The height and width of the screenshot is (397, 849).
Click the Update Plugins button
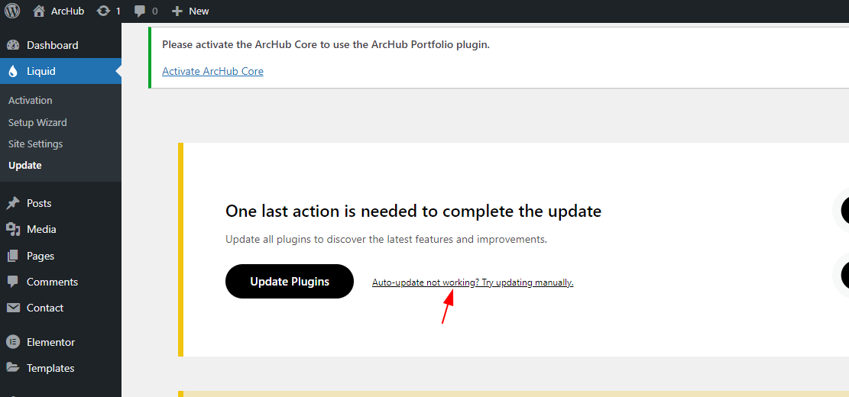(x=290, y=281)
